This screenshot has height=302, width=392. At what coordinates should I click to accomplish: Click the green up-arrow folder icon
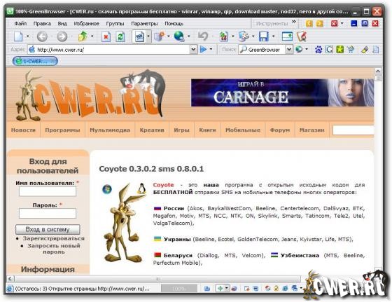coord(83,36)
